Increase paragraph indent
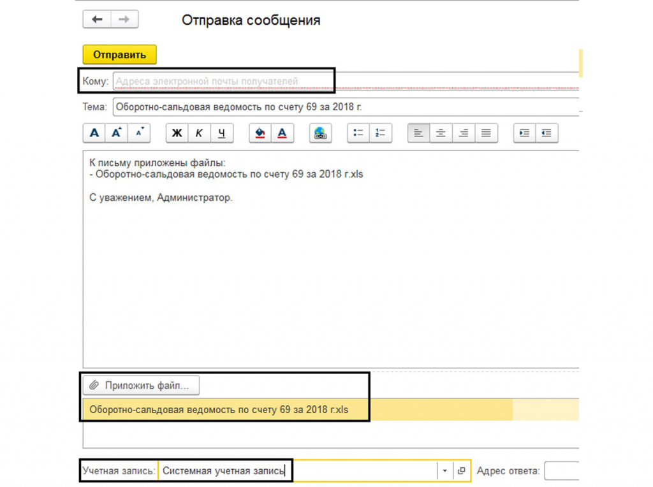 coord(524,133)
